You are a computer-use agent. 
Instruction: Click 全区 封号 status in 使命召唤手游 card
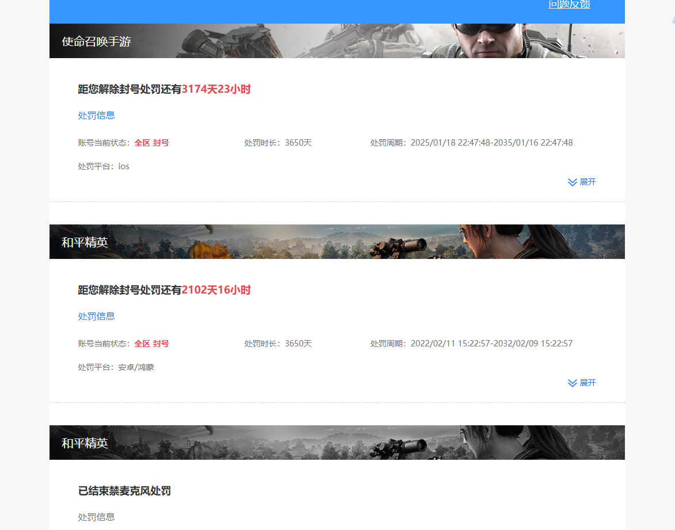[x=151, y=143]
